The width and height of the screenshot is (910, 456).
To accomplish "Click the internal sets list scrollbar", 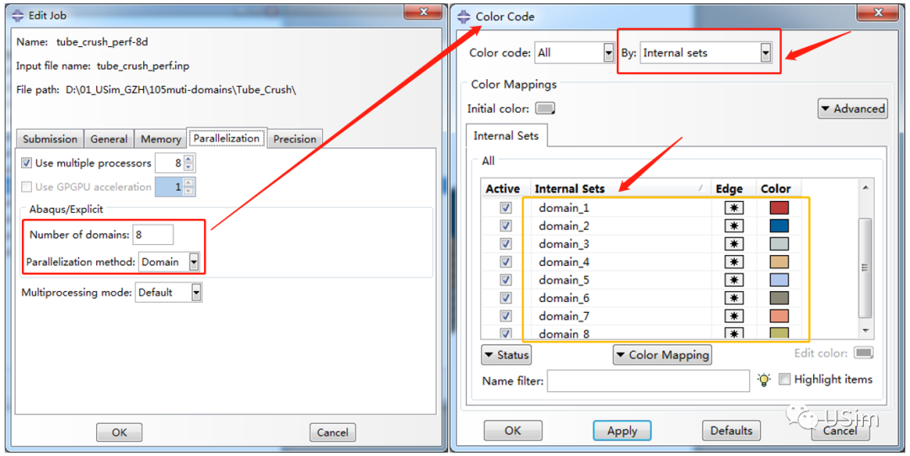I will [x=864, y=268].
